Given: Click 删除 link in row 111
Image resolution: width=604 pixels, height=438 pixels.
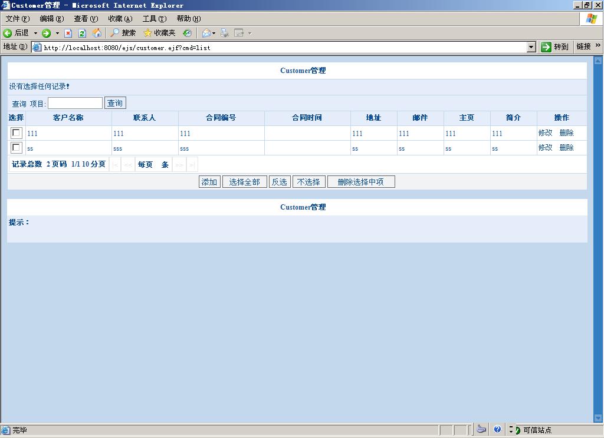Looking at the screenshot, I should click(566, 132).
